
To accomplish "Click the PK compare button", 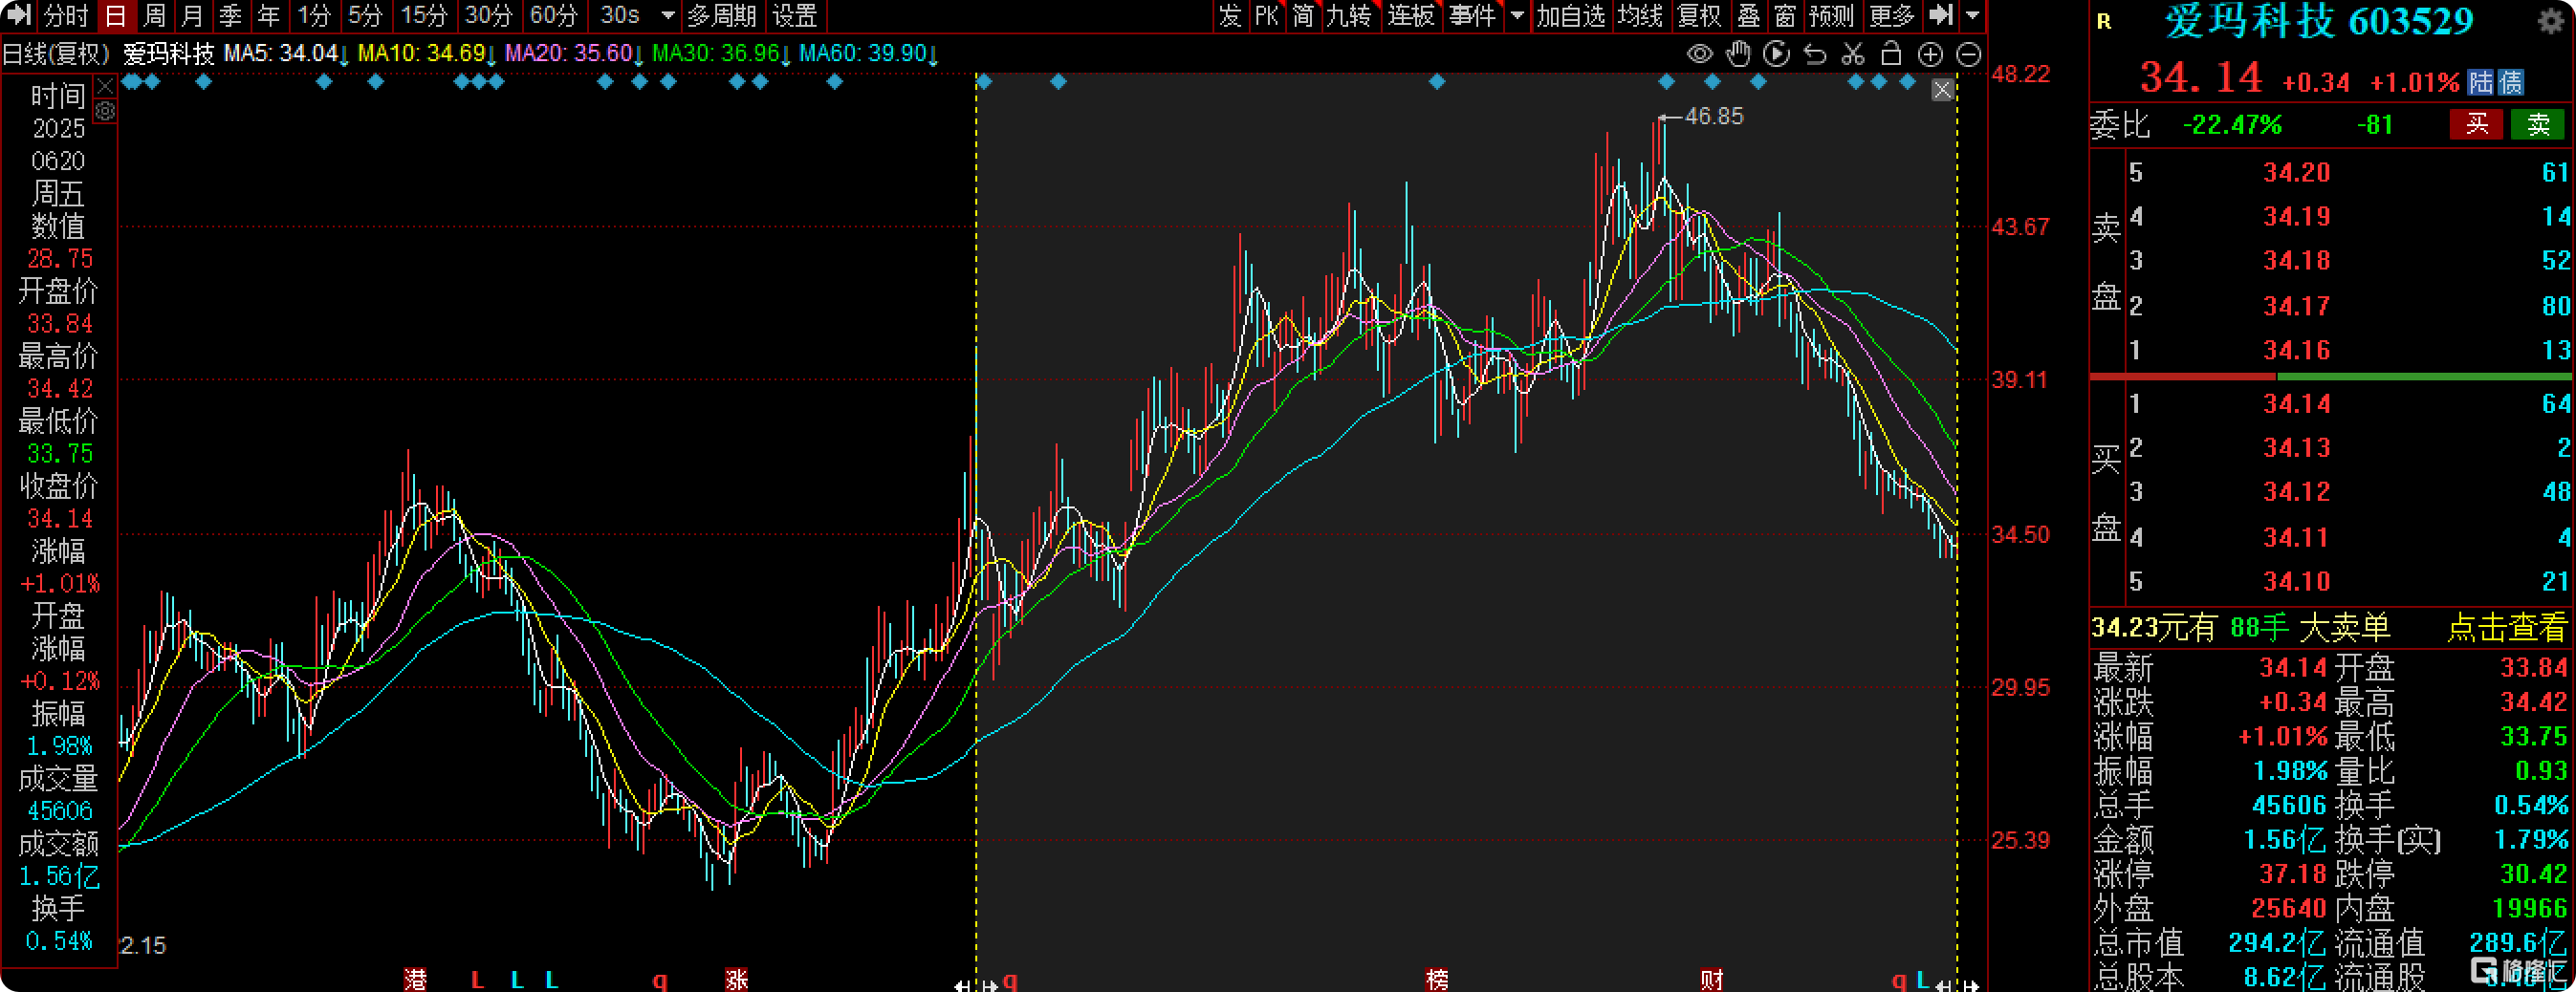I will click(1266, 15).
